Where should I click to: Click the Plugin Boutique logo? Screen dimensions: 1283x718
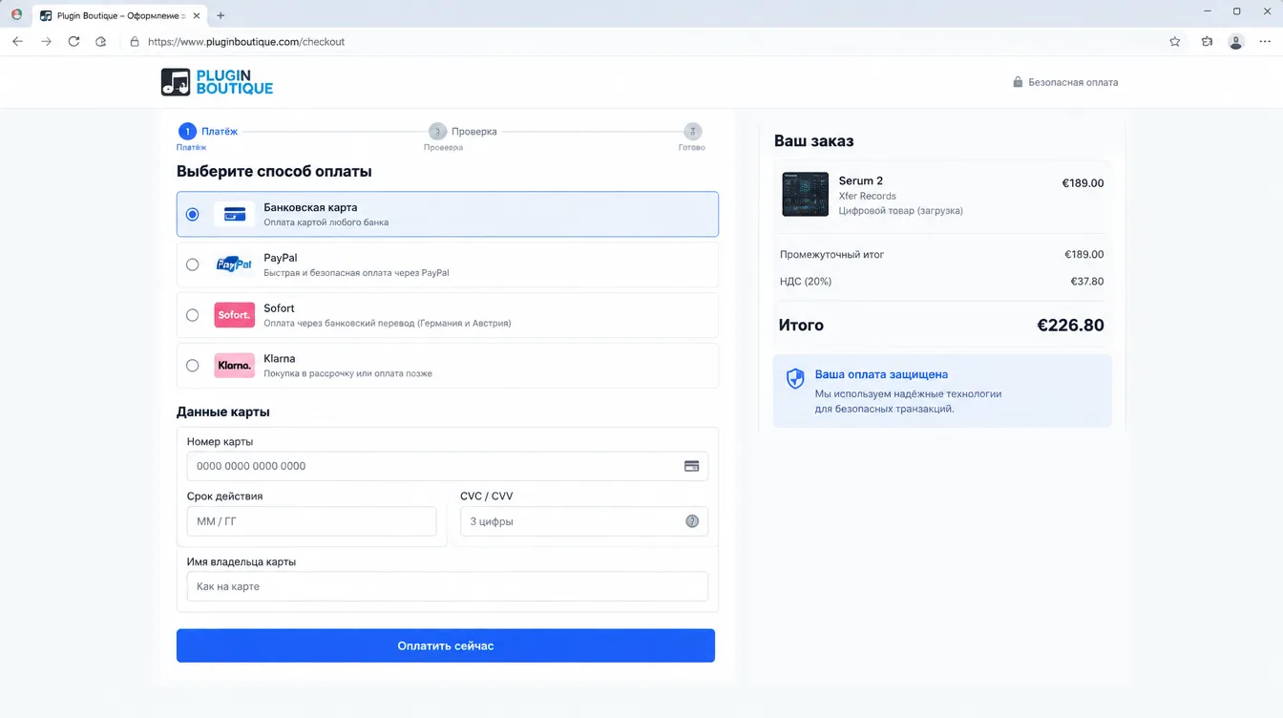click(217, 82)
